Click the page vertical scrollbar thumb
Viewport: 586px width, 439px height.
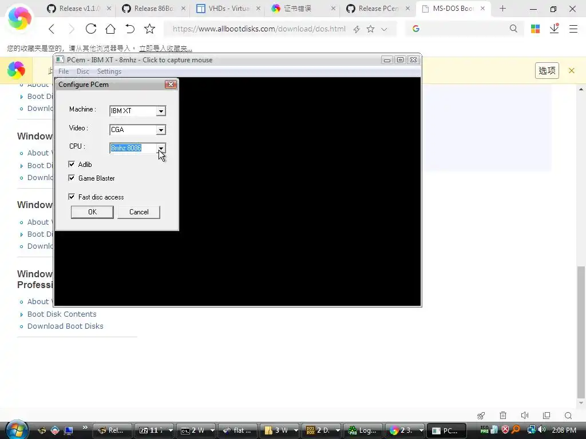click(x=581, y=332)
